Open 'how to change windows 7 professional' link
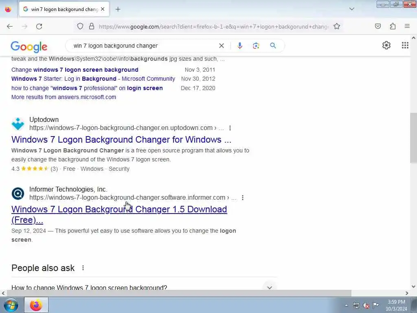 click(87, 88)
